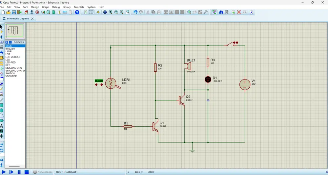Click the Q1 BC547 transistor symbol
The image size is (328, 175).
pos(155,127)
